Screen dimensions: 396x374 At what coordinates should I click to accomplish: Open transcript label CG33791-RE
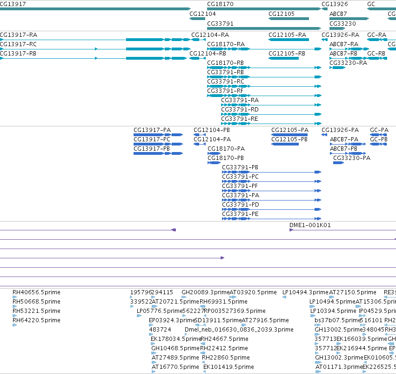pyautogui.click(x=240, y=119)
